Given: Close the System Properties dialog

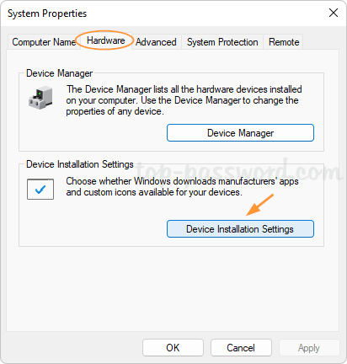Looking at the screenshot, I should [334, 13].
